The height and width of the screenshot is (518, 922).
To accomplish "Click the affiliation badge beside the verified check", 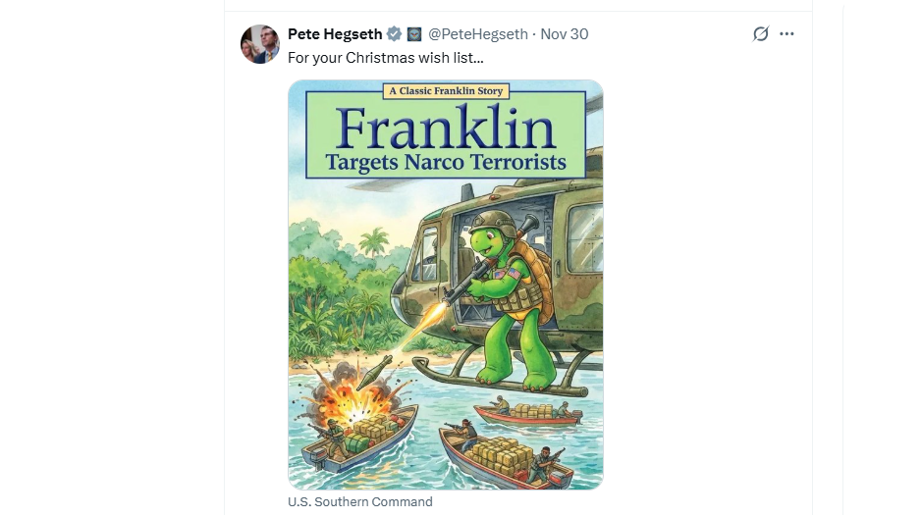I will click(x=414, y=34).
